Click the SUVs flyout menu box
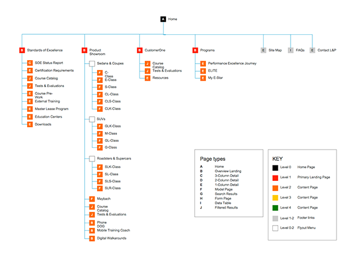This screenshot has width=353, height=271. 92,119
